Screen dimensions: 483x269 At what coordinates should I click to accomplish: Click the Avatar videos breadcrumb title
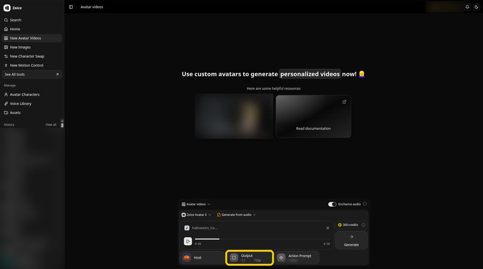pyautogui.click(x=92, y=7)
